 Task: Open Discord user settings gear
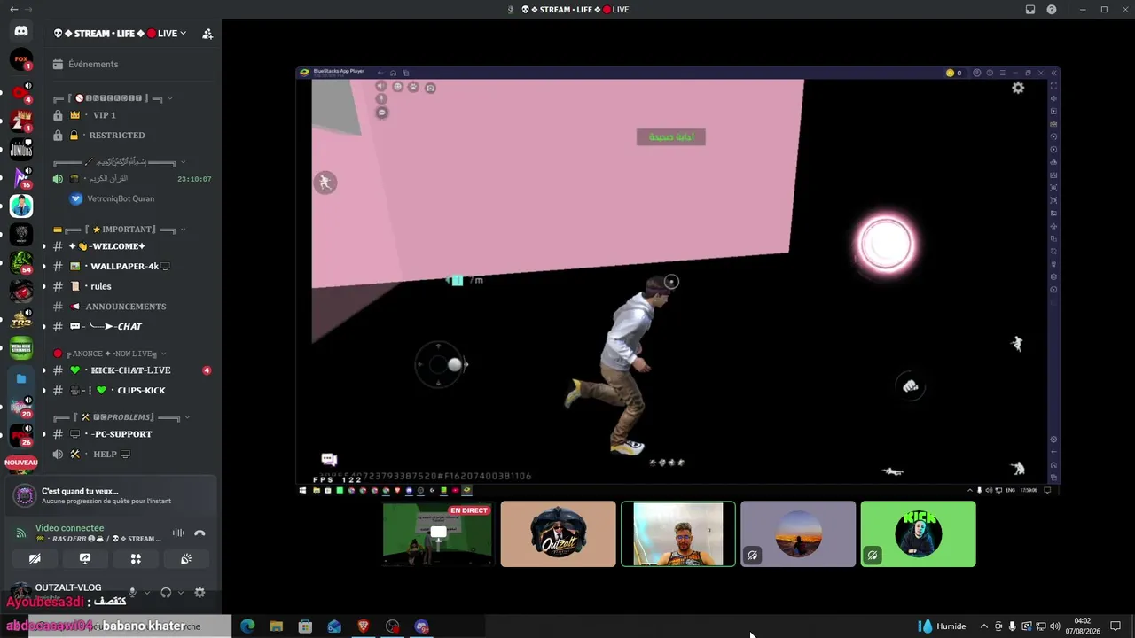point(200,592)
